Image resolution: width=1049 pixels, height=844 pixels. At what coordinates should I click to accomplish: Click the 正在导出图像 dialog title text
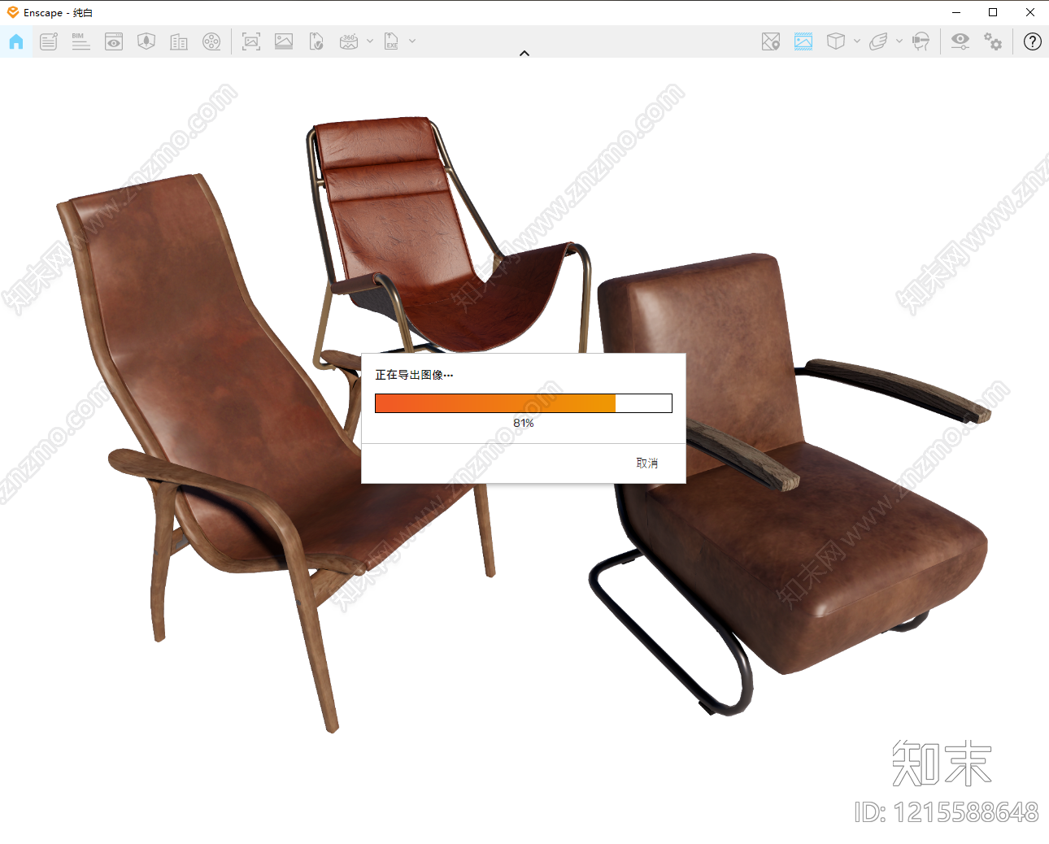tap(414, 375)
